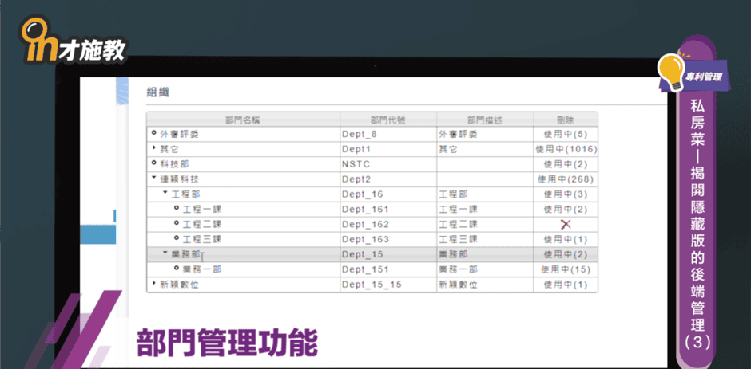The width and height of the screenshot is (751, 369).
Task: Click the circle bullet icon beside 業務一部
Action: pyautogui.click(x=177, y=269)
